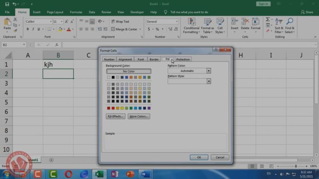The width and height of the screenshot is (319, 179).
Task: Click Merge & Center button
Action: (x=124, y=29)
